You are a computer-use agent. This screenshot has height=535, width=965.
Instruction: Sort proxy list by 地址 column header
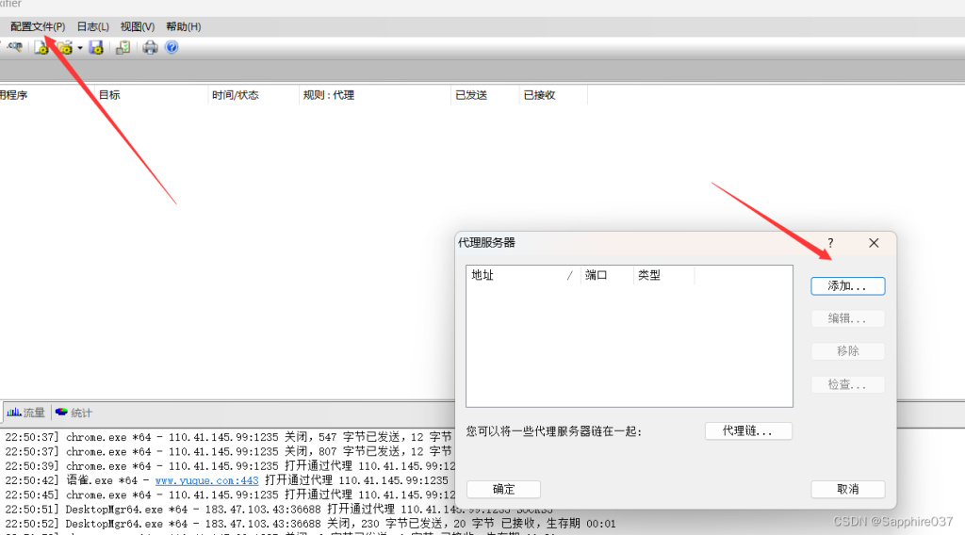point(518,275)
